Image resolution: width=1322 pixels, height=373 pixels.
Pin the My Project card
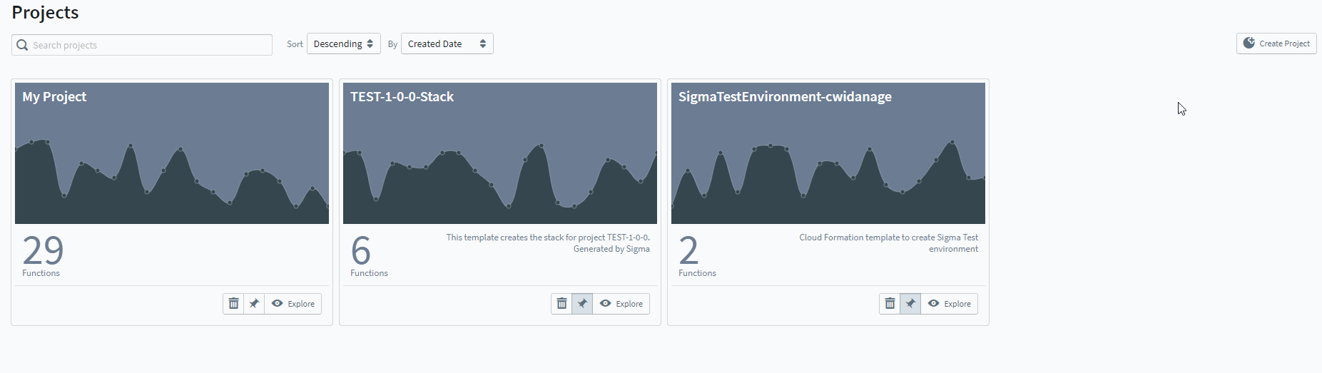[x=254, y=304]
